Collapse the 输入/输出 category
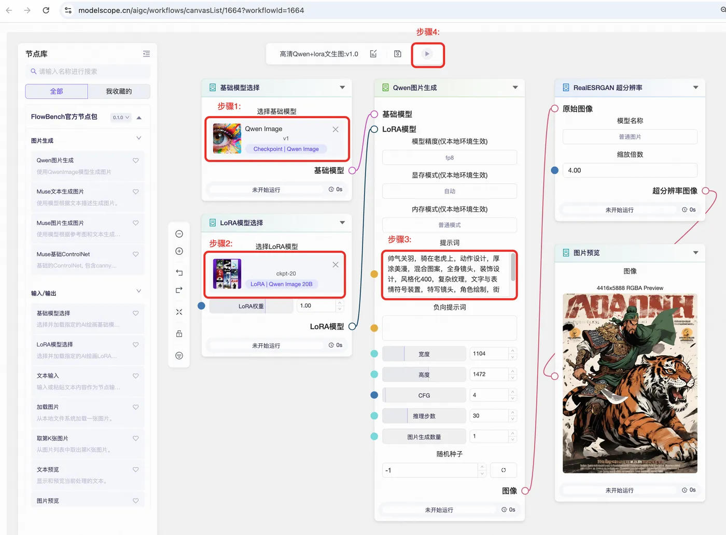Image resolution: width=726 pixels, height=535 pixels. [x=139, y=291]
